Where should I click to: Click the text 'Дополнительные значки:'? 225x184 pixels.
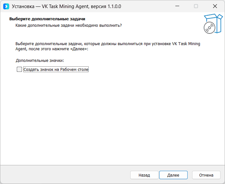pos(40,61)
